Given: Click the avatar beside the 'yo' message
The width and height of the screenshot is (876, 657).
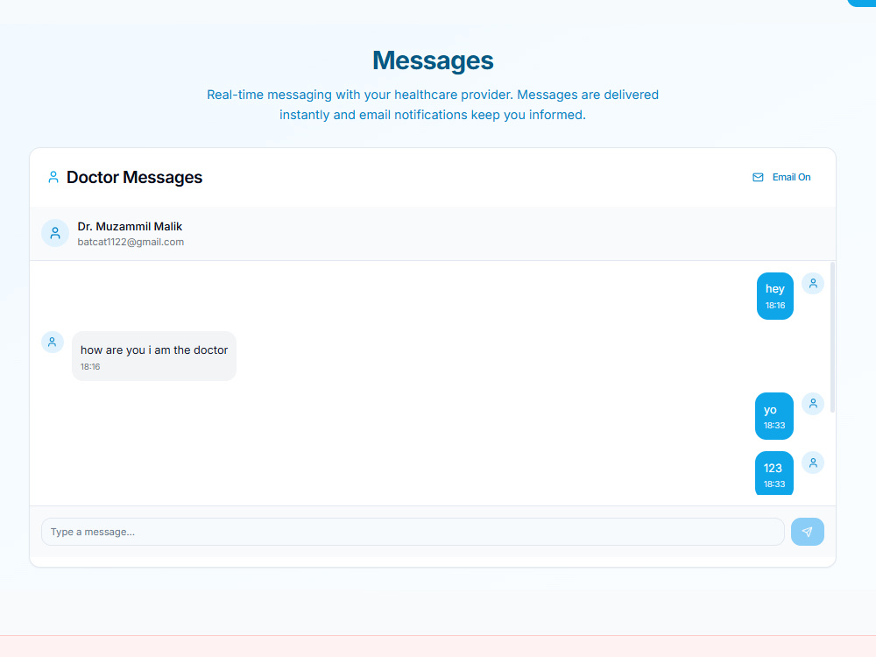Looking at the screenshot, I should pyautogui.click(x=813, y=403).
